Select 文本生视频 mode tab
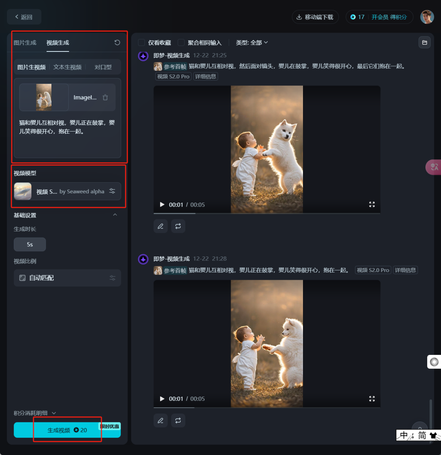The height and width of the screenshot is (455, 441). 67,67
